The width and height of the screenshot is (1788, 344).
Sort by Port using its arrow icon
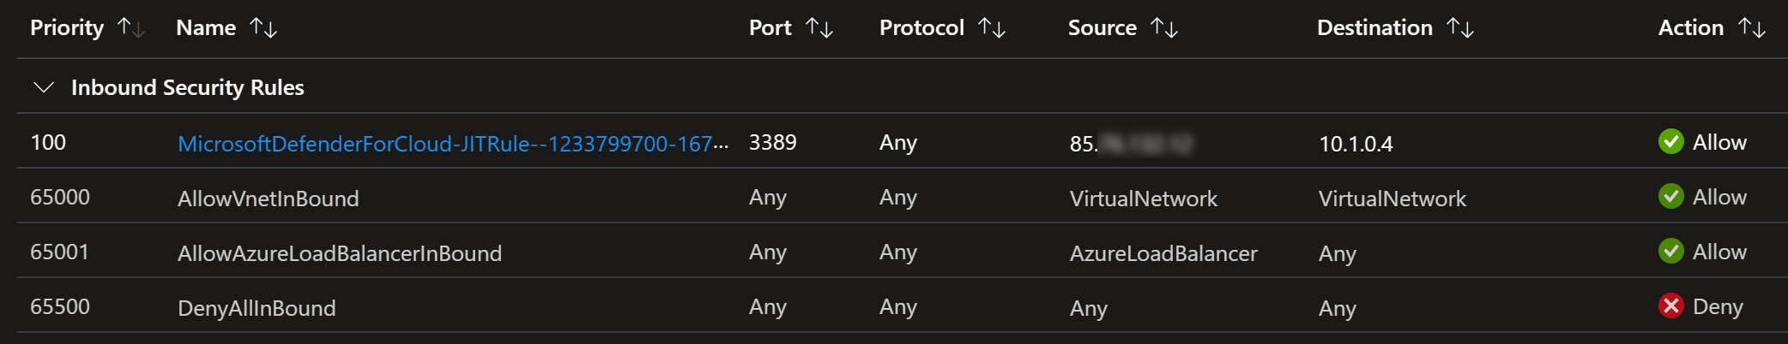pos(819,28)
